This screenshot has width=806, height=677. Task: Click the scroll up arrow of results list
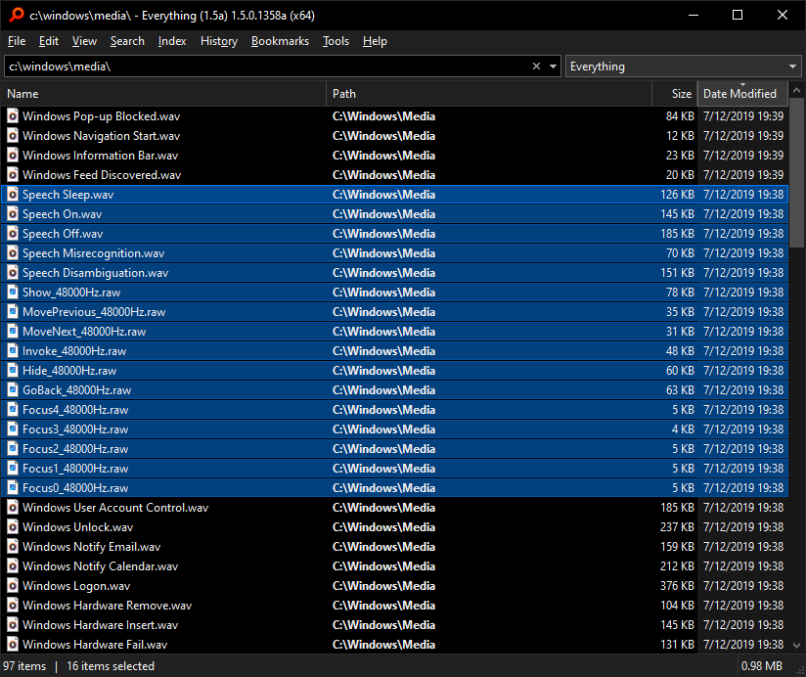tap(796, 90)
